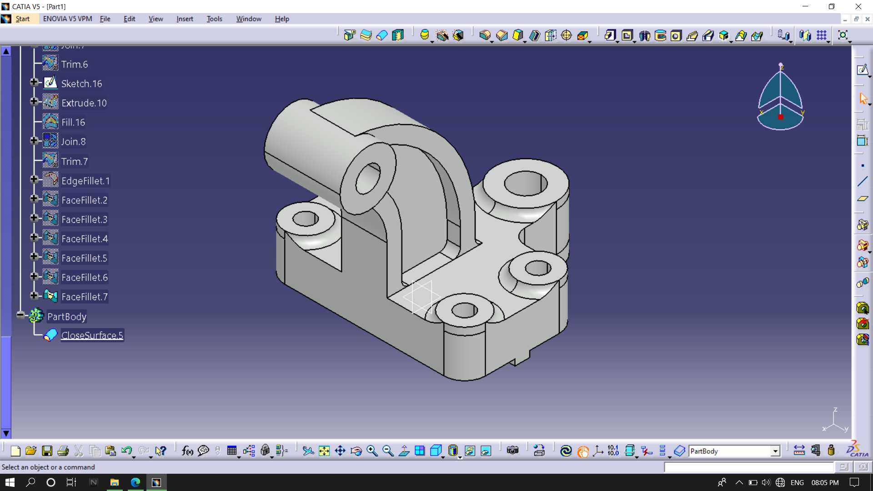The height and width of the screenshot is (491, 873).
Task: Open the Tools menu
Action: click(x=214, y=19)
